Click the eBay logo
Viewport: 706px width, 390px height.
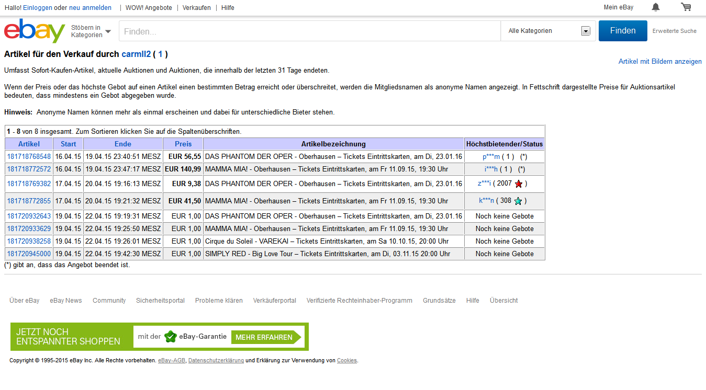pyautogui.click(x=35, y=31)
